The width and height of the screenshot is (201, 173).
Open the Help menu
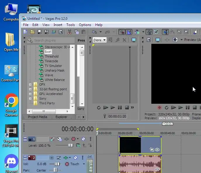(99, 25)
